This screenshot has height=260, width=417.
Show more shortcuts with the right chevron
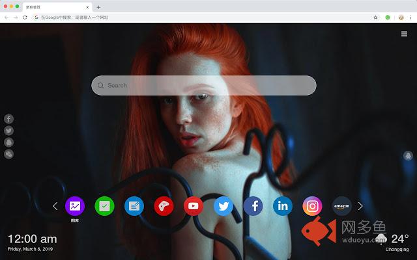pos(360,206)
